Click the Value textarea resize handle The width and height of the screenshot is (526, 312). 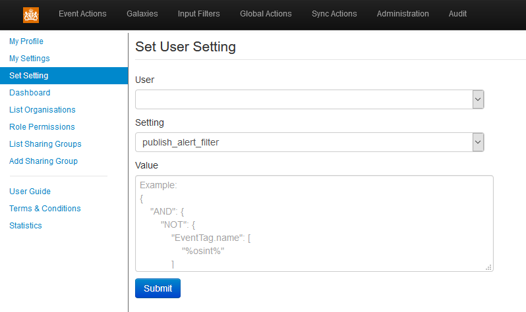click(x=489, y=267)
